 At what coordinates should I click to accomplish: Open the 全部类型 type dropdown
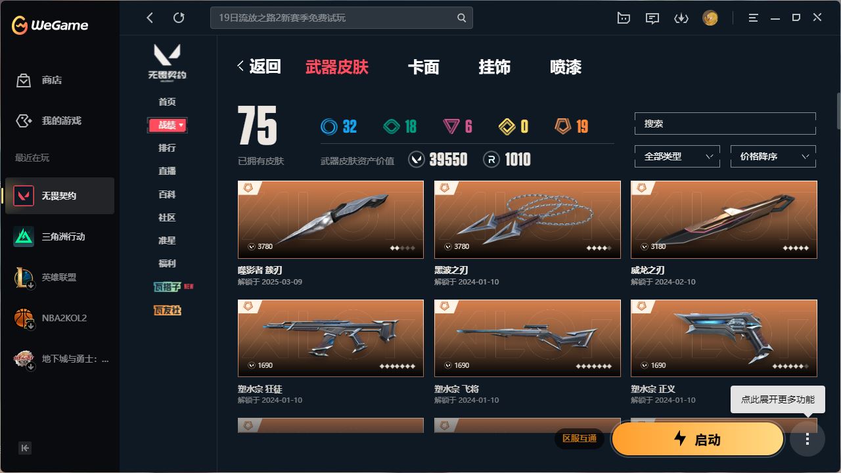(677, 156)
